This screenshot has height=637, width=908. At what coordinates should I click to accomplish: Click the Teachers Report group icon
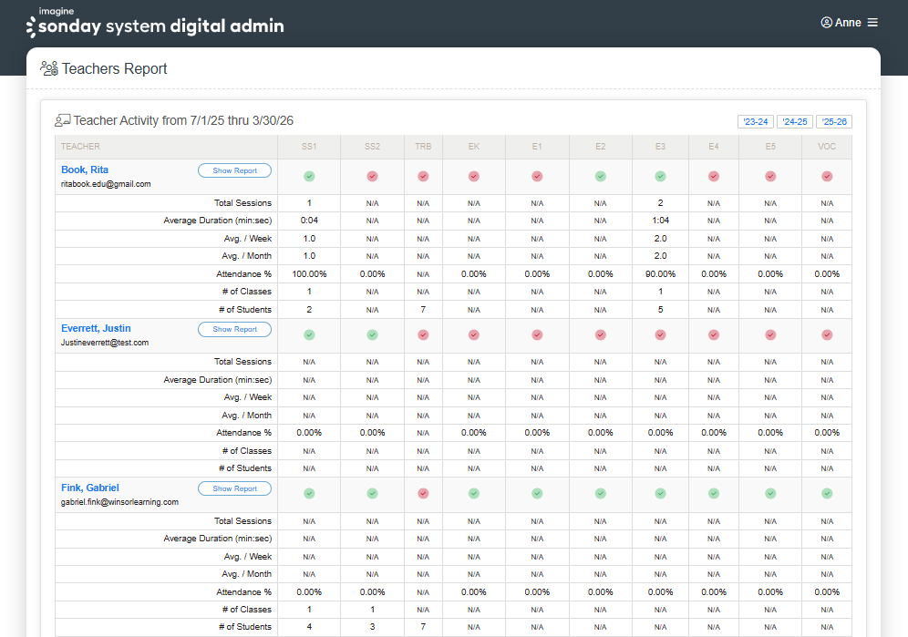pyautogui.click(x=48, y=67)
